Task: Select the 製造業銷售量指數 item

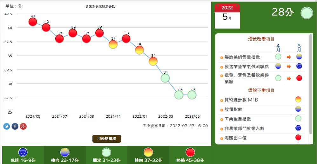Action: pos(242,57)
